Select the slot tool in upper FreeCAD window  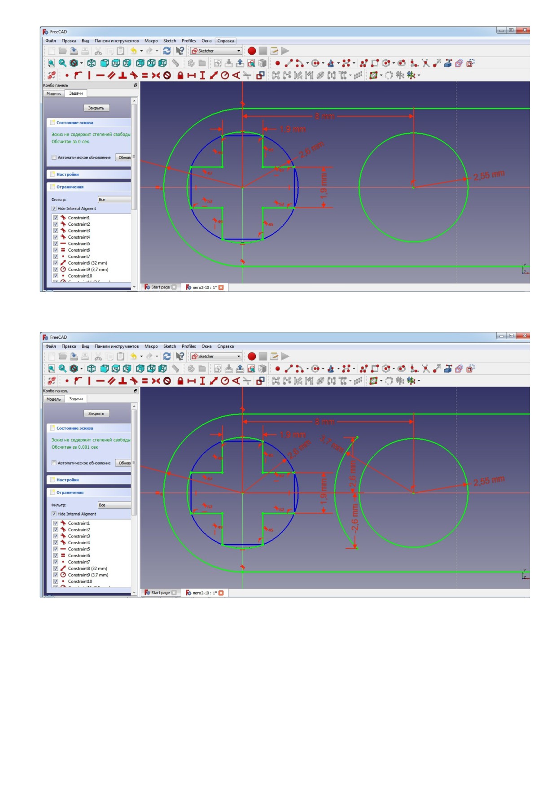[402, 63]
